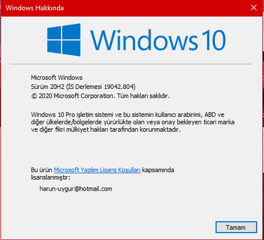This screenshot has height=240, width=264.
Task: Click the blue Windows logo icon
Action: pyautogui.click(x=64, y=40)
